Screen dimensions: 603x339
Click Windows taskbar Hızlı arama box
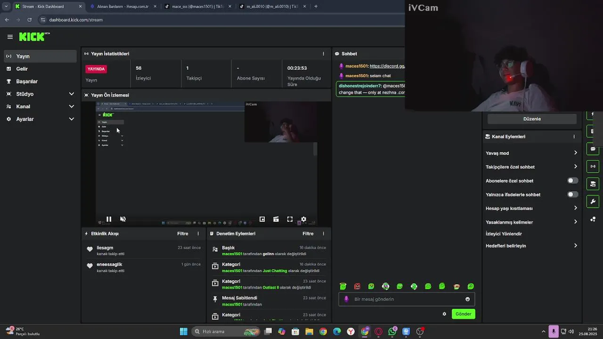(x=226, y=331)
